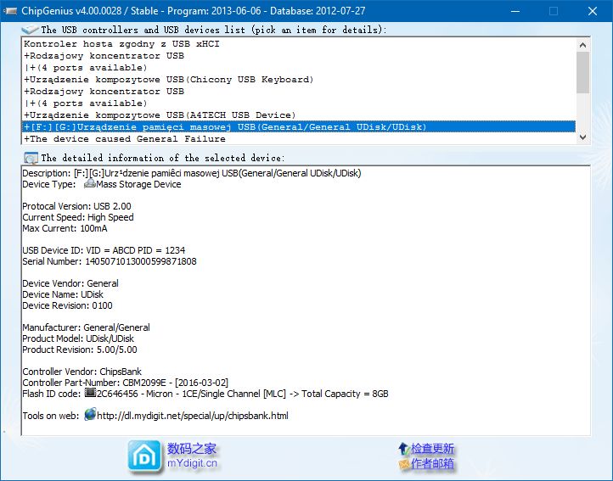Click the 'Device Vendor: General' line
This screenshot has width=613, height=481.
pos(70,283)
